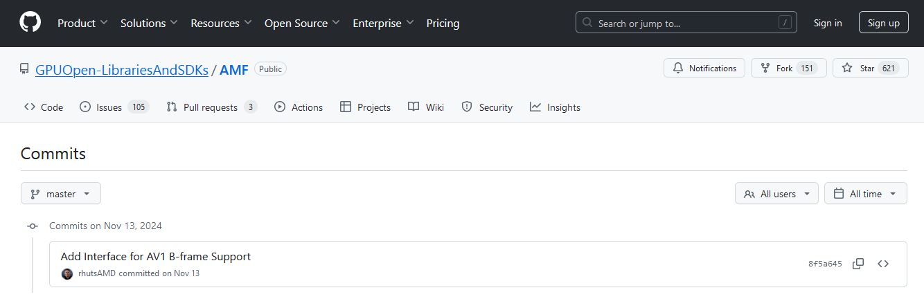This screenshot has height=299, width=924.
Task: Click the Notifications button
Action: coord(704,68)
